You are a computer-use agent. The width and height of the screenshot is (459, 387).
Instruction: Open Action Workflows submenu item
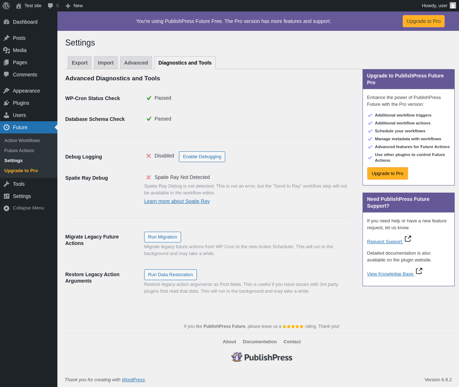[x=22, y=141]
